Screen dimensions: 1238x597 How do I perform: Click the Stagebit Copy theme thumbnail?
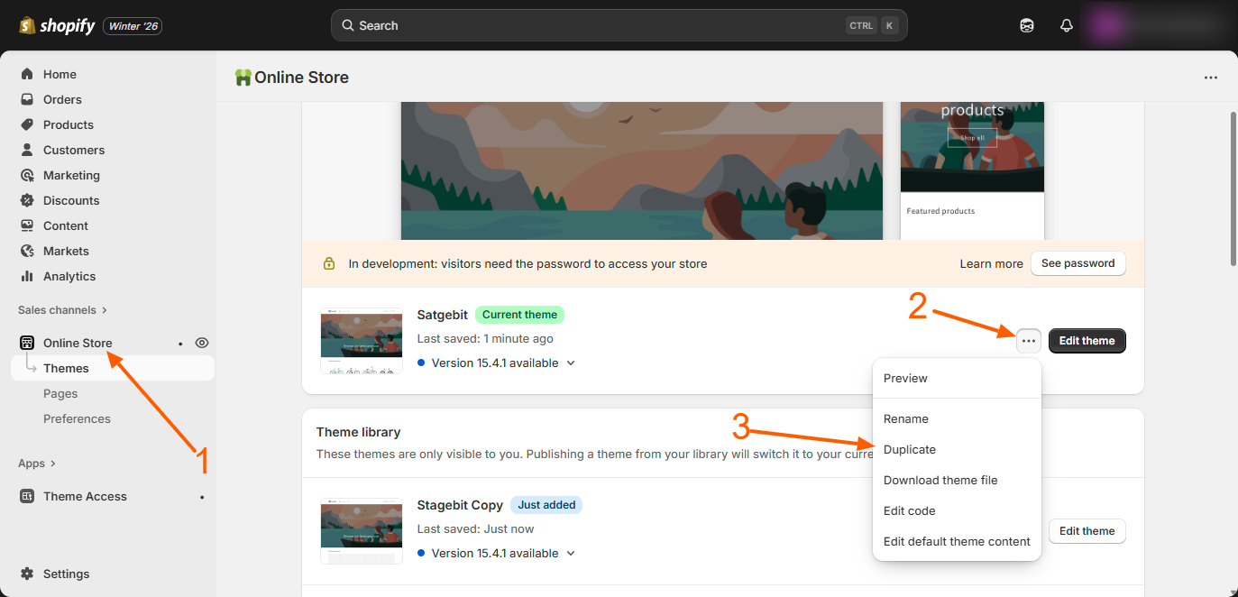(x=362, y=531)
